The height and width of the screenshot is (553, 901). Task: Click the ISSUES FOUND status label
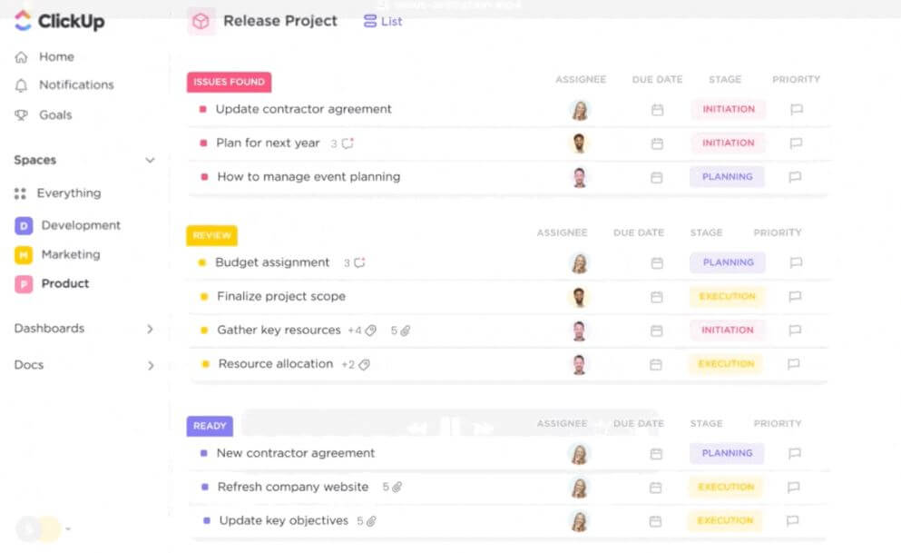tap(229, 82)
